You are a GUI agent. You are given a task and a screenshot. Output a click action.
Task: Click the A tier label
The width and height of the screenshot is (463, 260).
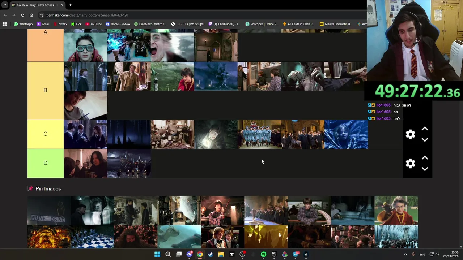[46, 45]
